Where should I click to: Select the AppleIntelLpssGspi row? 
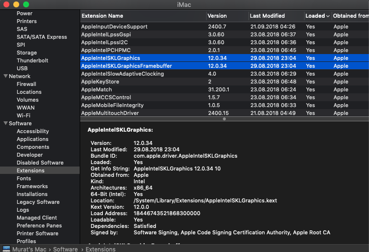pyautogui.click(x=224, y=34)
